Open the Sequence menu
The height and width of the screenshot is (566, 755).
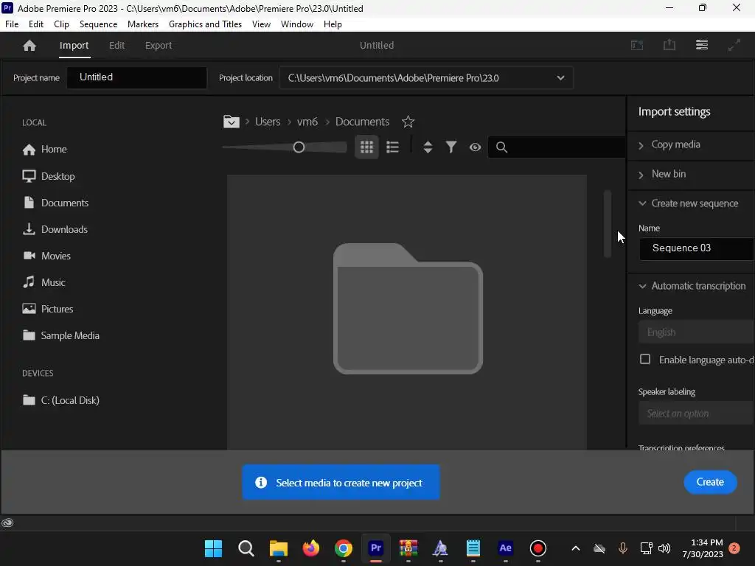coord(98,24)
